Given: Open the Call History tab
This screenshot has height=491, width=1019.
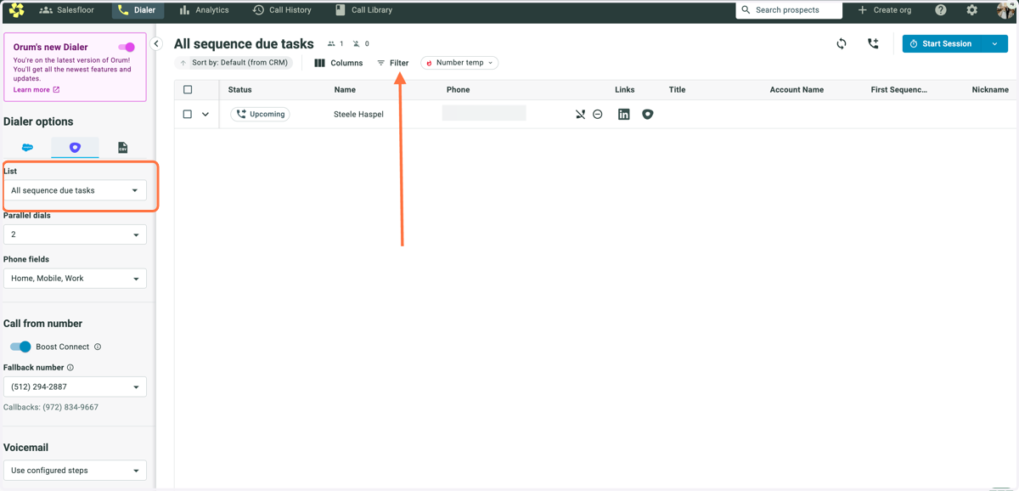Looking at the screenshot, I should [x=282, y=10].
